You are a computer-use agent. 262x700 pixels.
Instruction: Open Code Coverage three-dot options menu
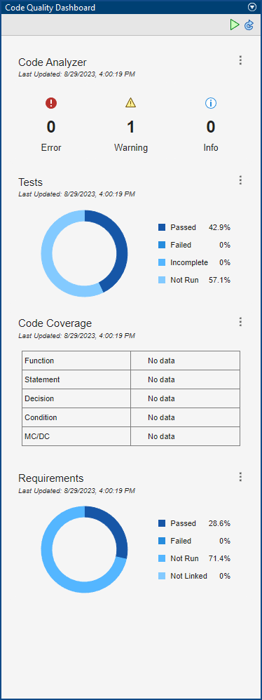click(240, 322)
